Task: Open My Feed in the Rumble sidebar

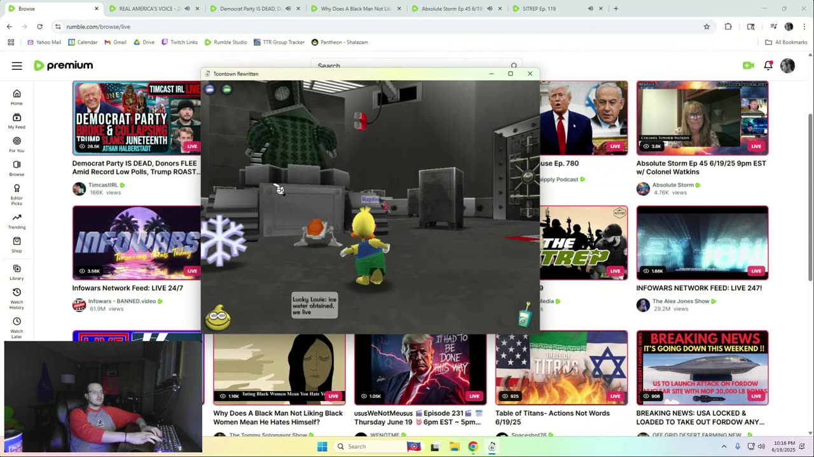Action: (x=17, y=121)
